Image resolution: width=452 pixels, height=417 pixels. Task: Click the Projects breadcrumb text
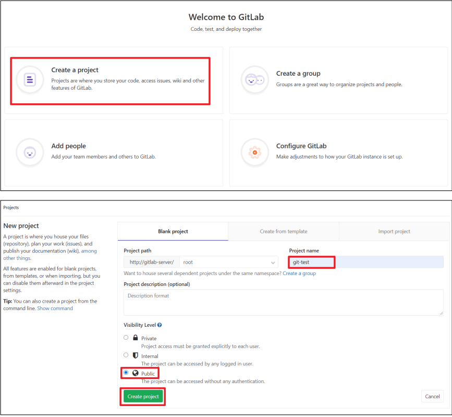tap(11, 208)
